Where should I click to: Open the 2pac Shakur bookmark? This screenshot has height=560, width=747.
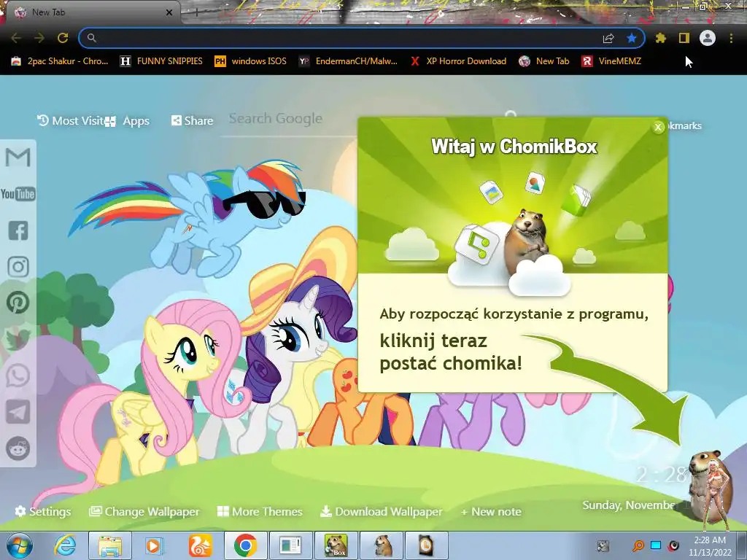[60, 61]
